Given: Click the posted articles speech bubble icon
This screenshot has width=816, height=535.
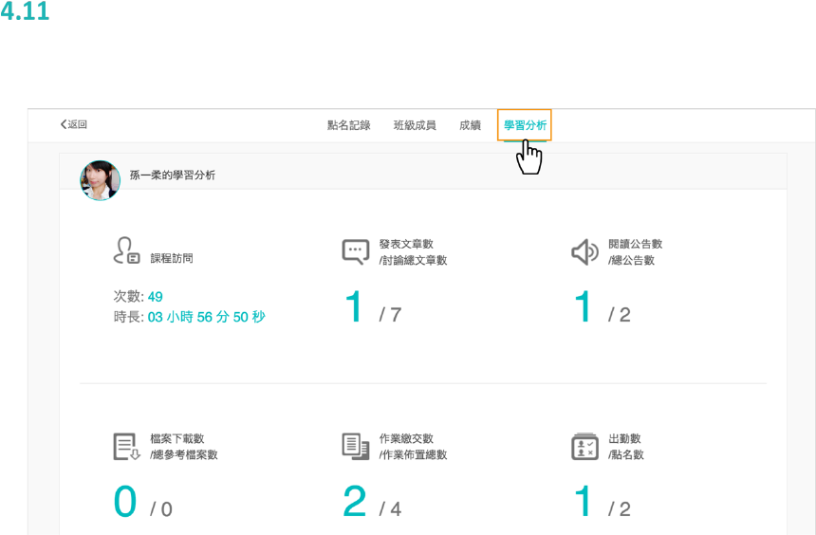Looking at the screenshot, I should click(355, 251).
